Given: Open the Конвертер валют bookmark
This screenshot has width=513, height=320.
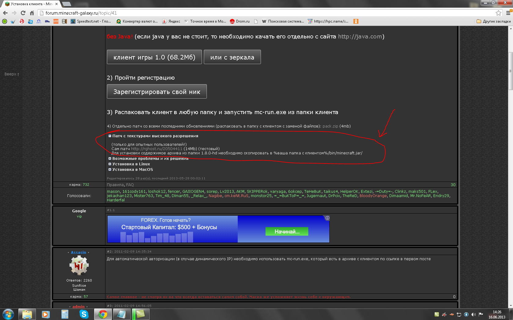Looking at the screenshot, I should click(x=137, y=21).
